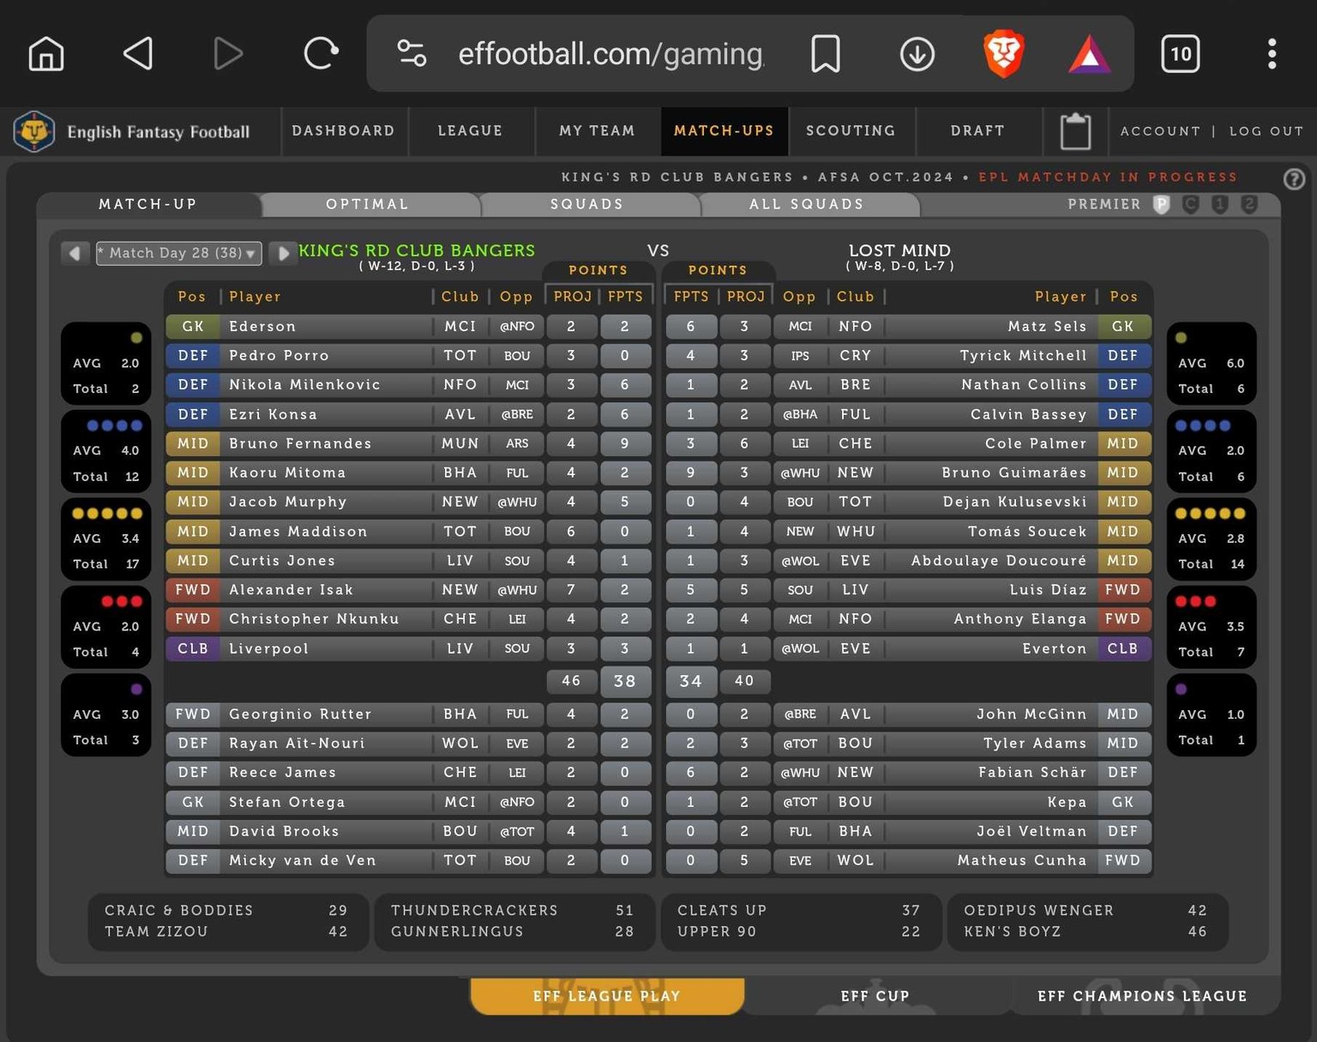Viewport: 1317px width, 1042px height.
Task: Open the Cleats Up vs Upper 90 match
Action: [801, 921]
